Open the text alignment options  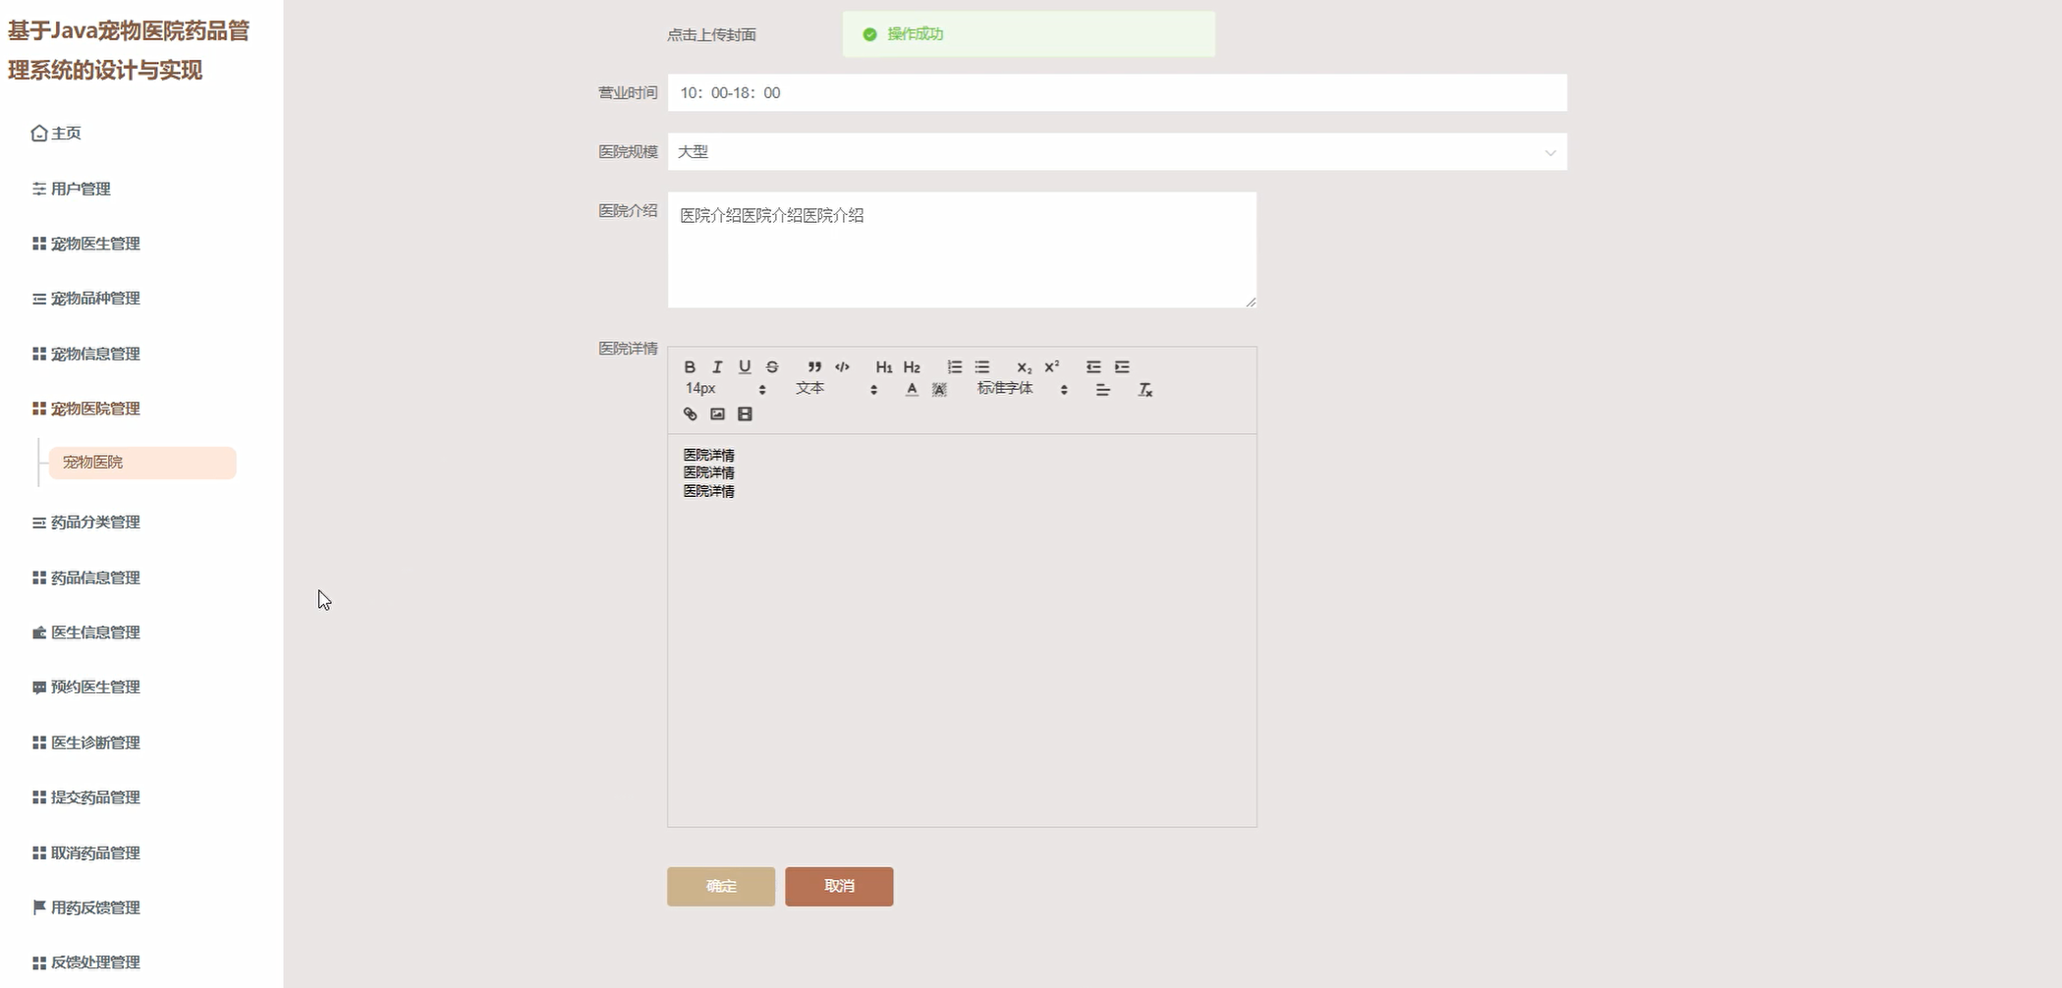tap(1103, 390)
